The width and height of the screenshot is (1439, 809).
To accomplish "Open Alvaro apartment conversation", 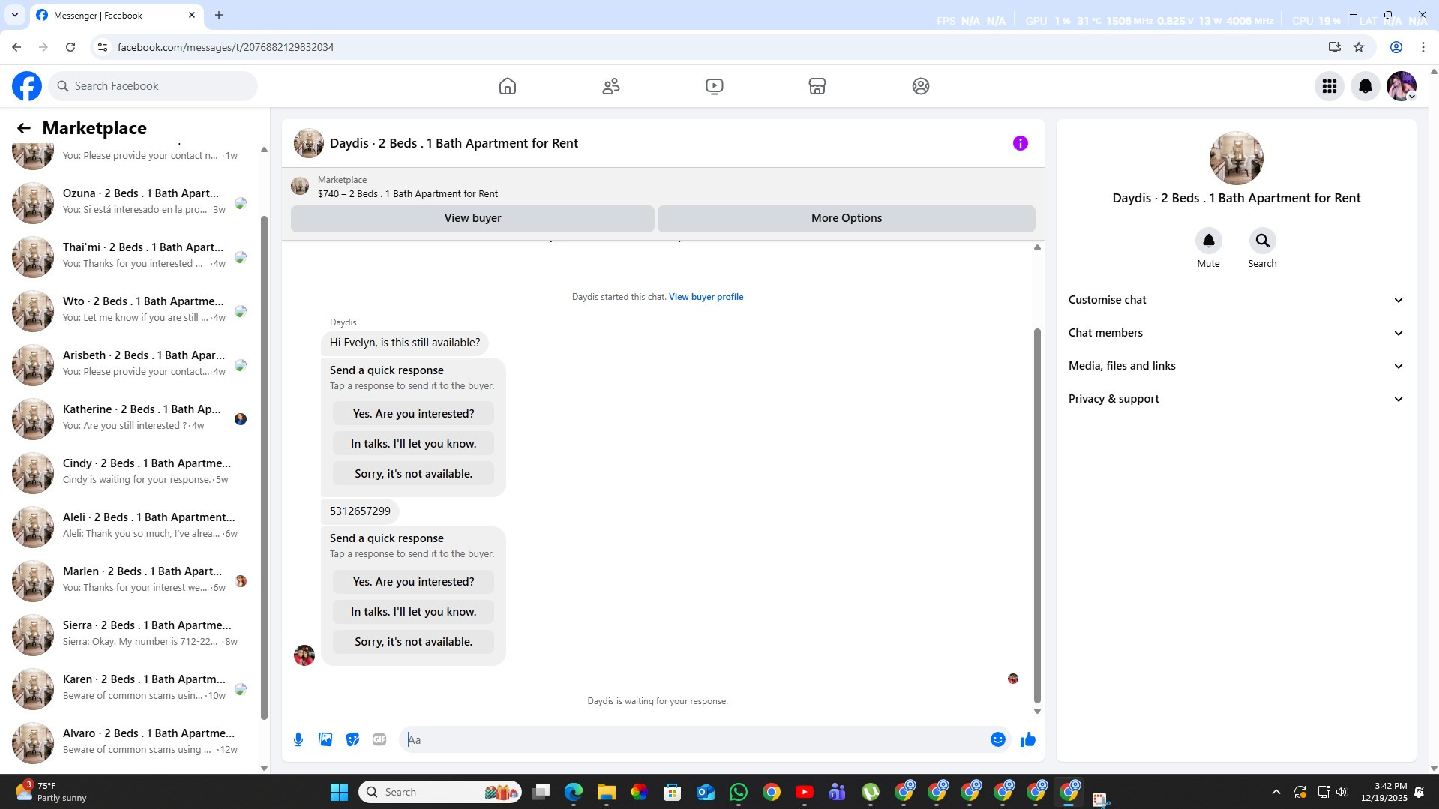I will 132,743.
